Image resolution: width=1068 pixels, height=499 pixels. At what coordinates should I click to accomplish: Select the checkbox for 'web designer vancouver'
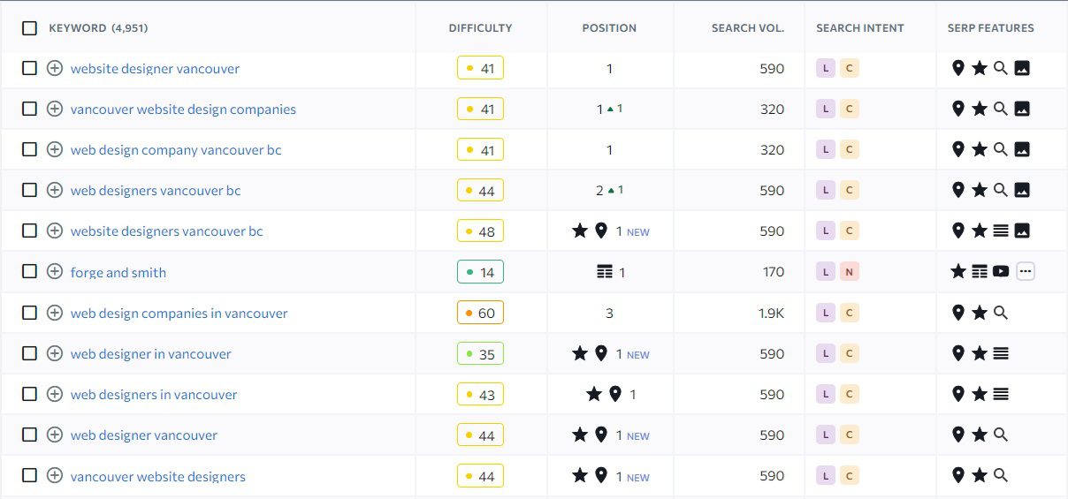[30, 435]
